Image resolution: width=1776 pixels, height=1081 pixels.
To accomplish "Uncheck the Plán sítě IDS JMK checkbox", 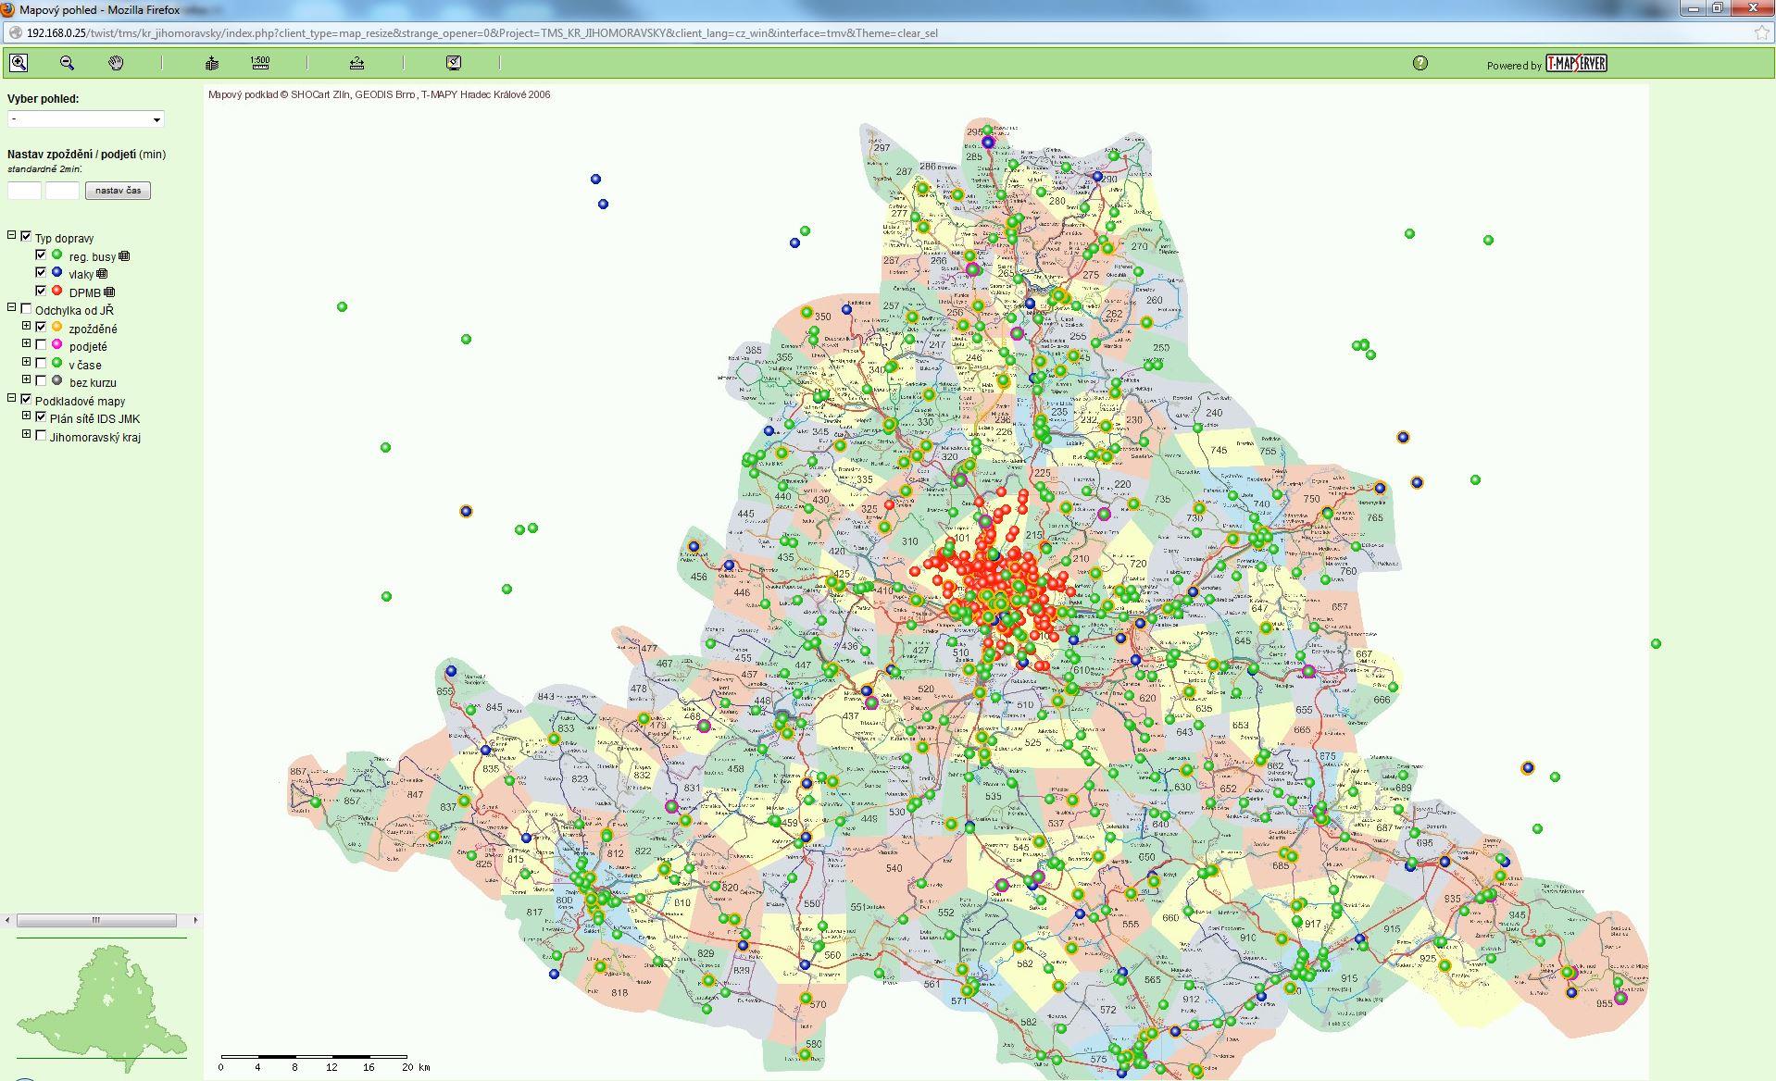I will click(x=41, y=416).
